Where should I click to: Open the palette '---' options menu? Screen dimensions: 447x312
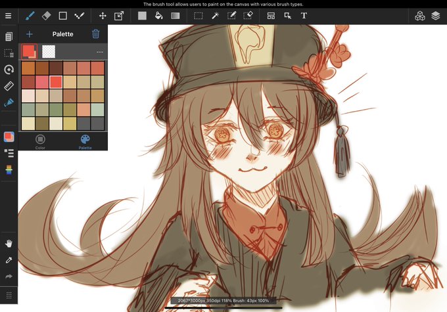(100, 52)
